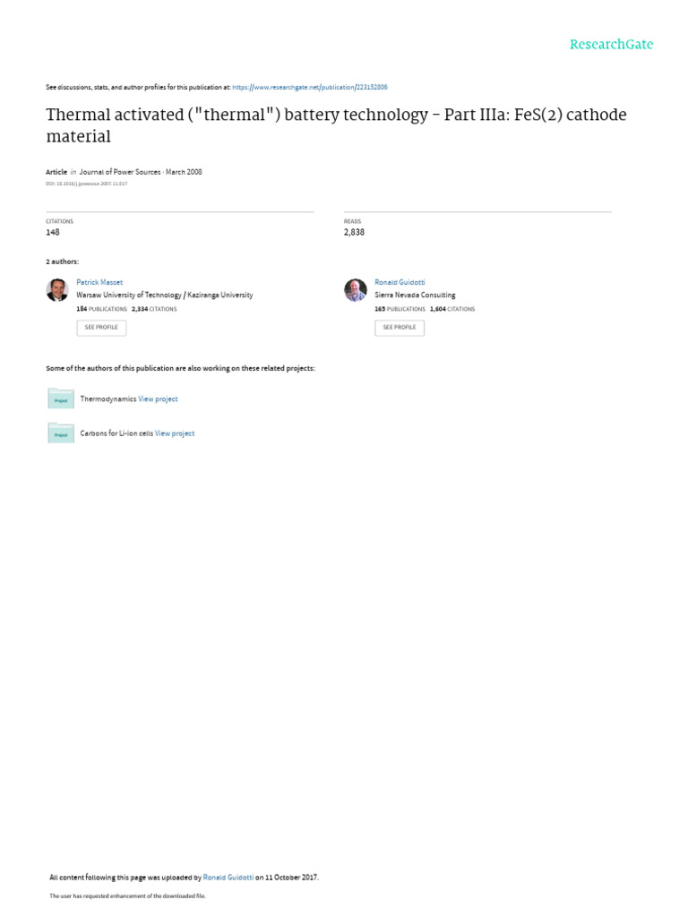The height and width of the screenshot is (917, 688).
Task: Click the reads count 2,838
Action: point(354,232)
